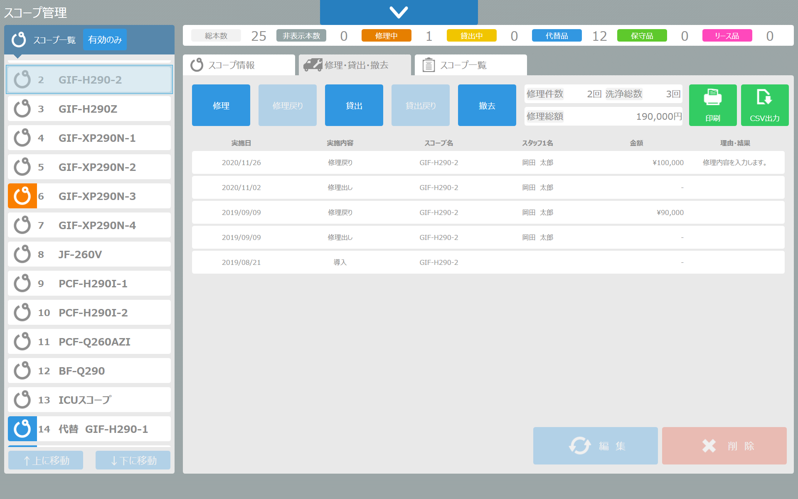Viewport: 798px width, 499px height.
Task: Toggle the 代替品 status filter badge
Action: tap(557, 36)
